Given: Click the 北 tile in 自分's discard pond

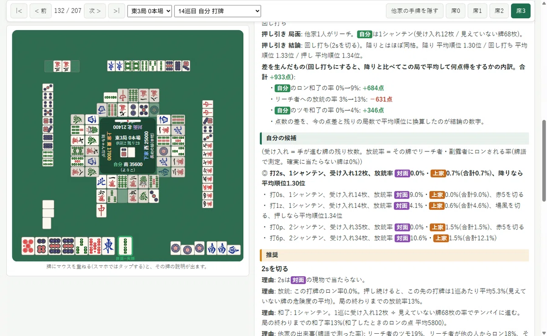Looking at the screenshot, I should pyautogui.click(x=102, y=181).
